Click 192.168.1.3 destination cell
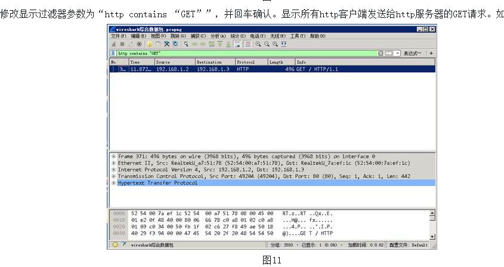Viewport: 504px width, 267px height. (213, 69)
